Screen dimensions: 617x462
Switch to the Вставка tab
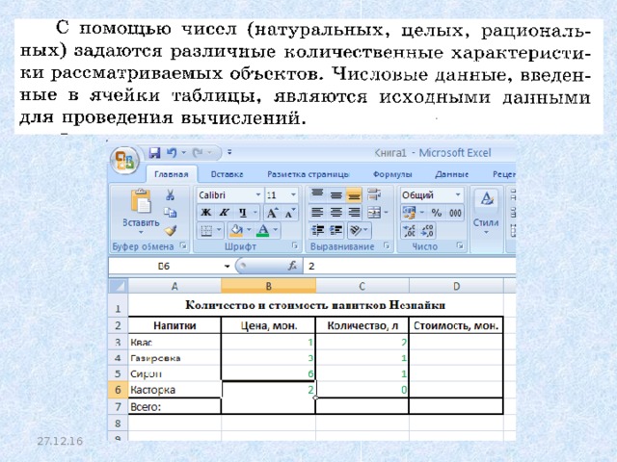pos(227,174)
